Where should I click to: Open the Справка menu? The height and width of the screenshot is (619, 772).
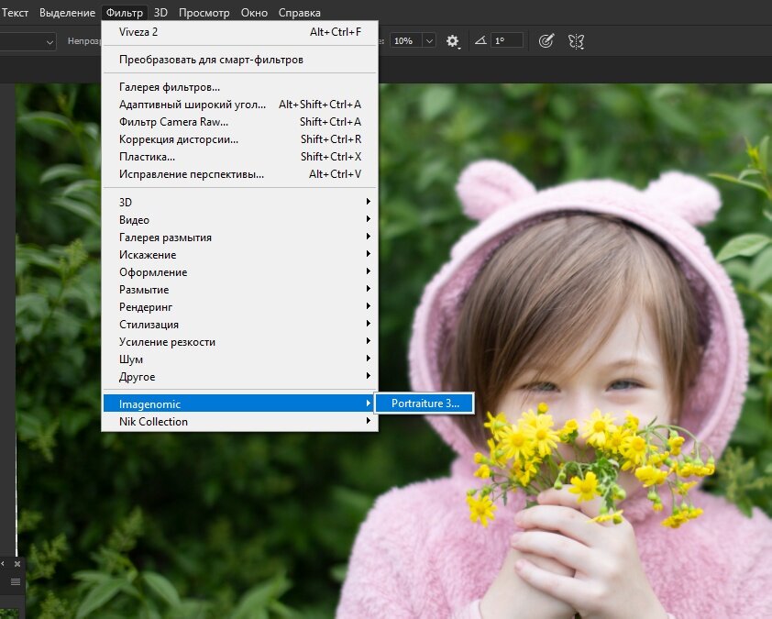(x=299, y=13)
